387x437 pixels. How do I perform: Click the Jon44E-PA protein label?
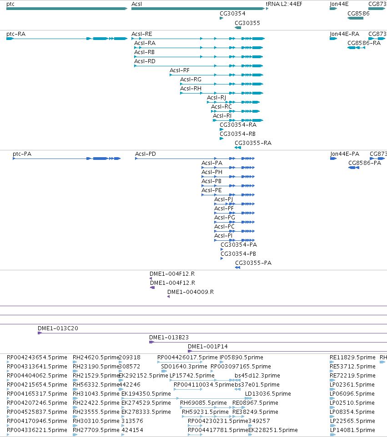[345, 154]
